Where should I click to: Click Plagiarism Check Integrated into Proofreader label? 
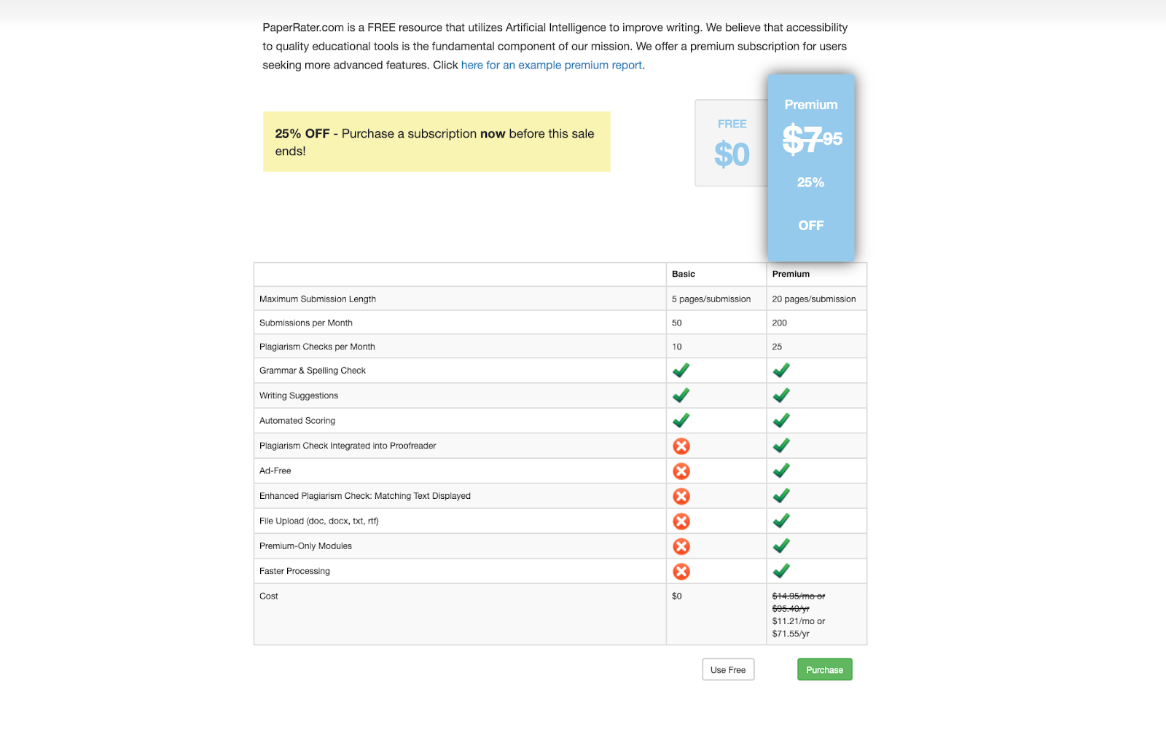pos(348,446)
